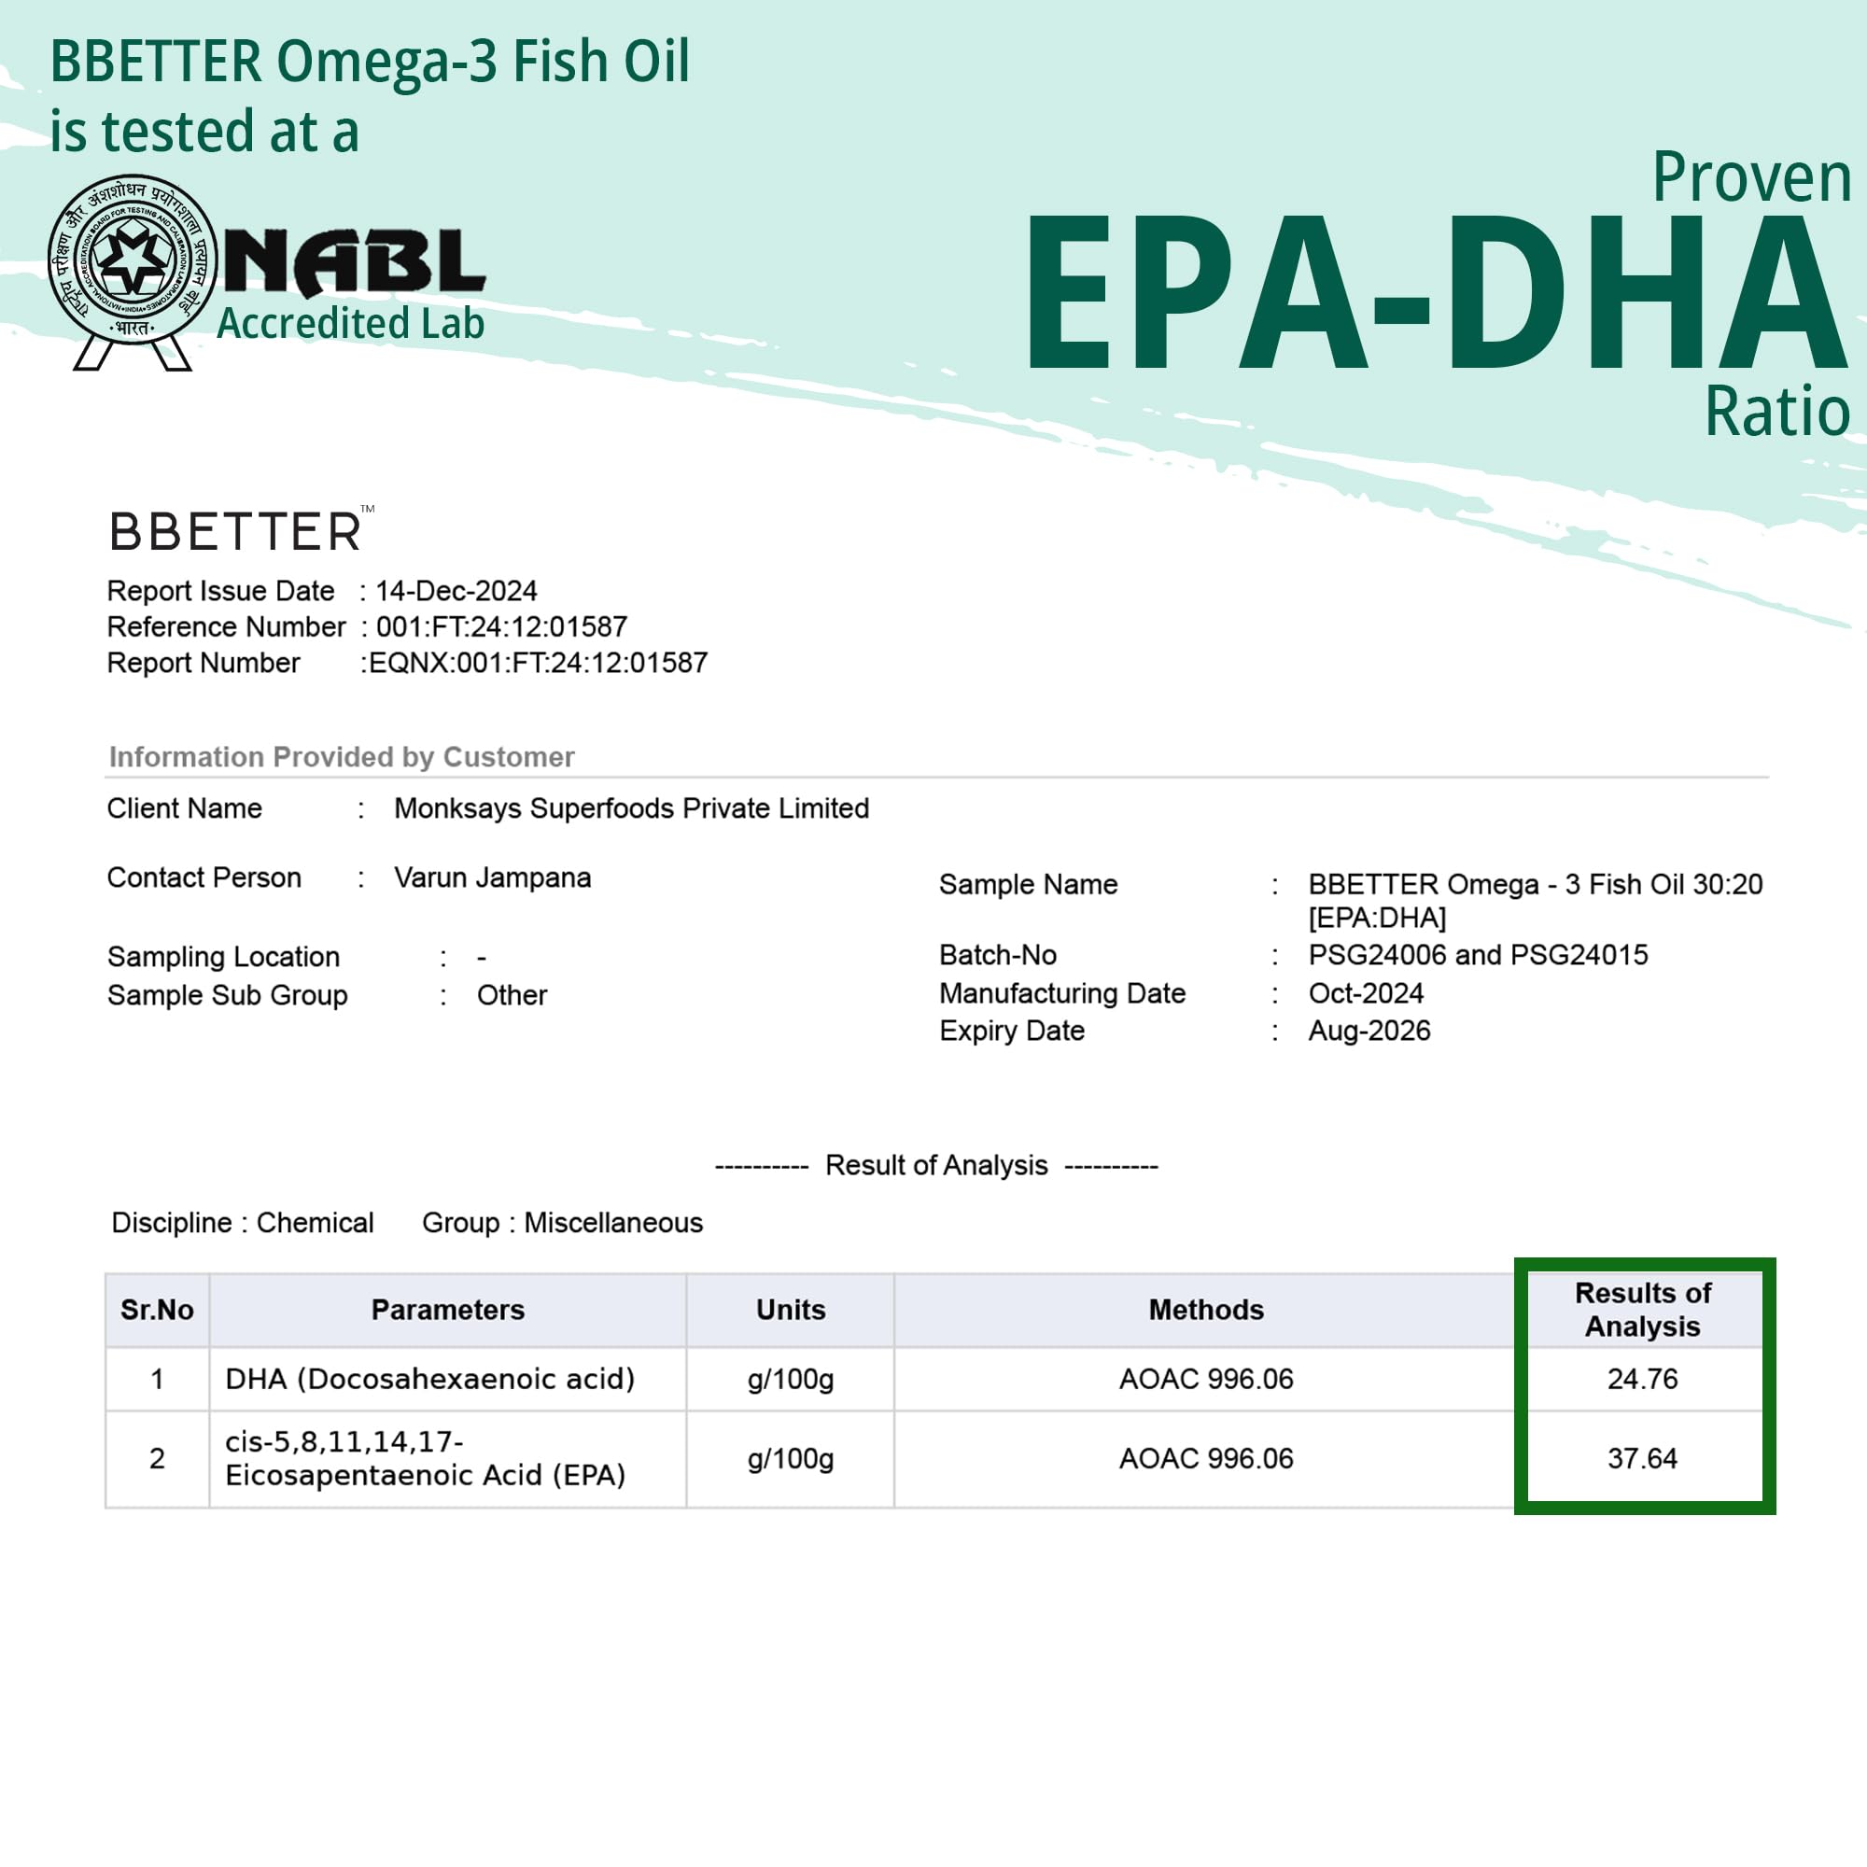
Task: Click the Methods column header
Action: point(1205,1310)
